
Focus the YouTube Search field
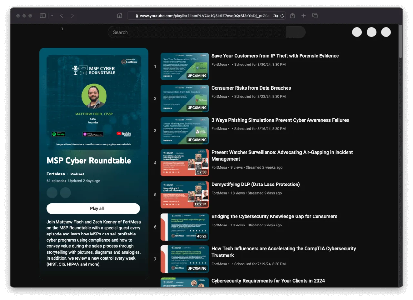[197, 32]
